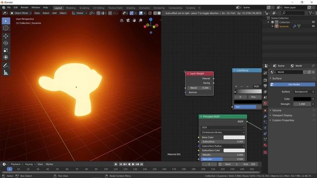Click the zoom magnifier icon in viewport
This screenshot has width=317, height=178.
click(x=141, y=20)
